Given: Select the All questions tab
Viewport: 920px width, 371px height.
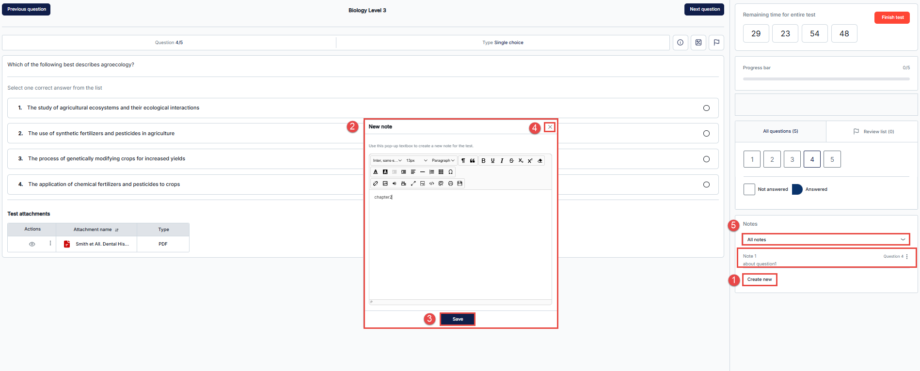Looking at the screenshot, I should coord(780,131).
